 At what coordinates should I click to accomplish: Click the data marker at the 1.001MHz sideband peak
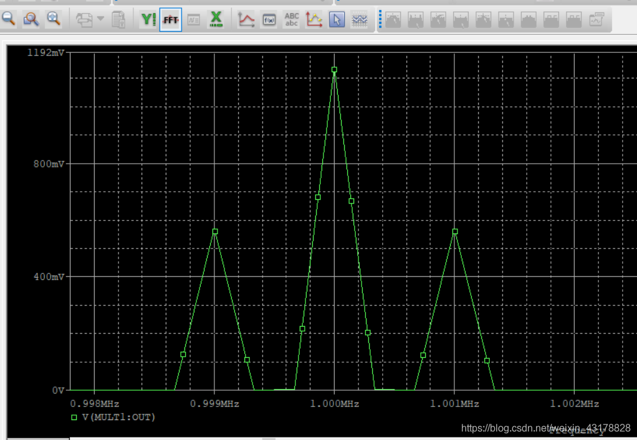click(x=455, y=232)
